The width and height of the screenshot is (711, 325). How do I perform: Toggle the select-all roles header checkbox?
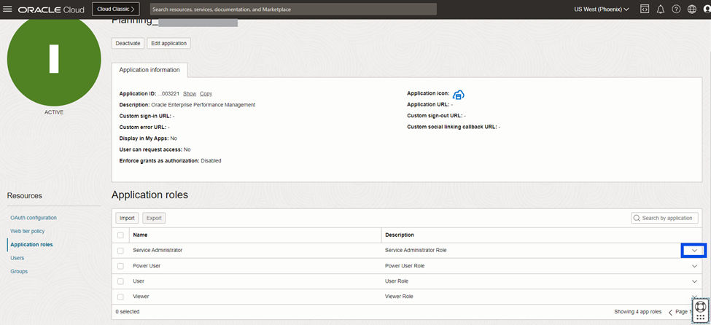pyautogui.click(x=120, y=235)
